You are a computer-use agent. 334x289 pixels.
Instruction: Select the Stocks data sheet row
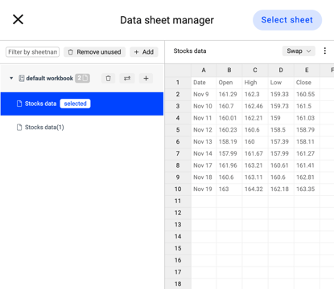[82, 104]
